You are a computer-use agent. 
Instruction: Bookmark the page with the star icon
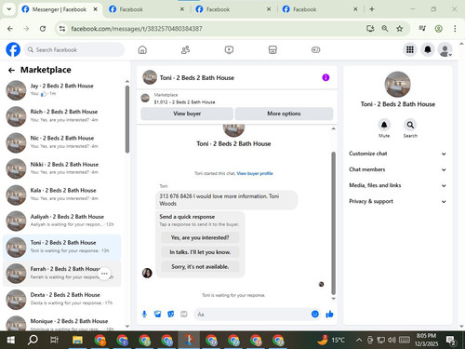coord(400,29)
